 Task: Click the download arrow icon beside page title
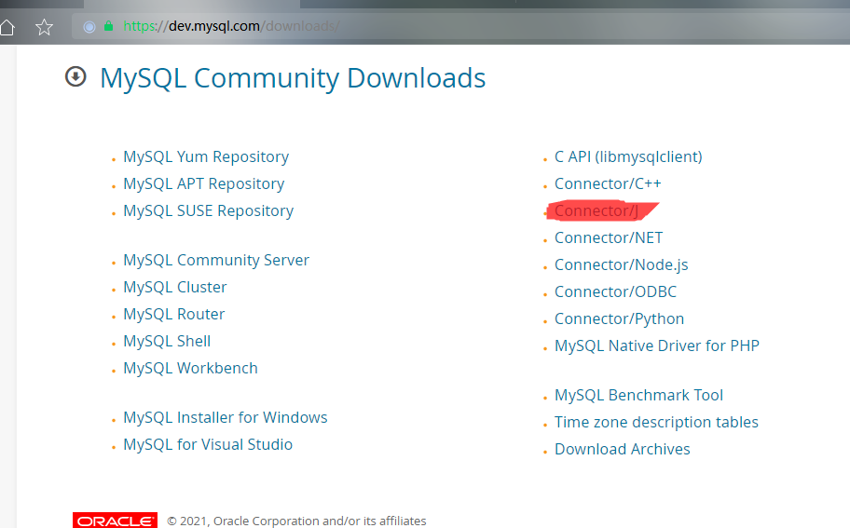click(75, 76)
